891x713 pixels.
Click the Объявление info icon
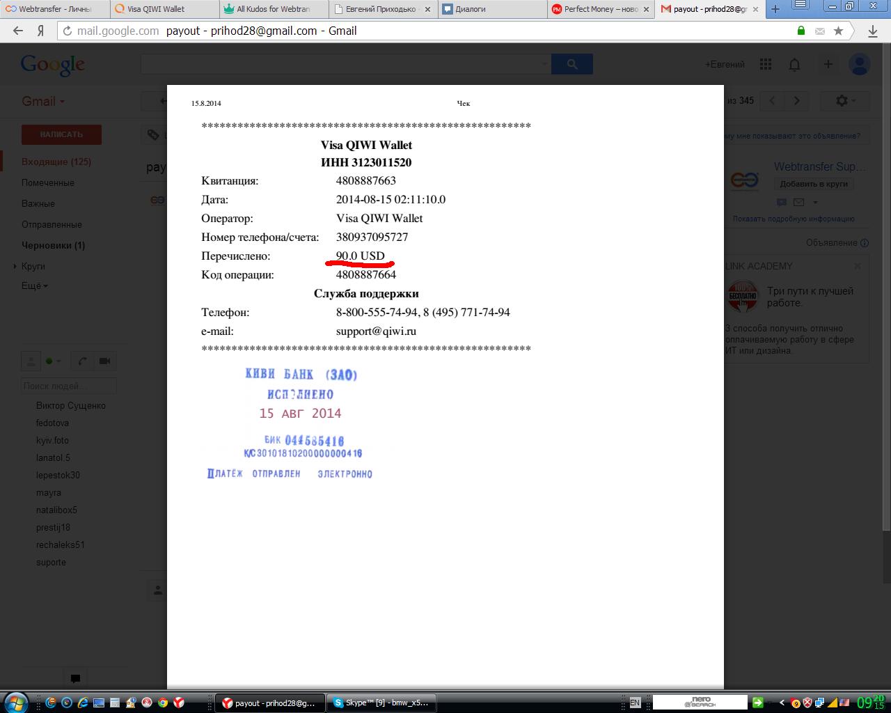(865, 243)
